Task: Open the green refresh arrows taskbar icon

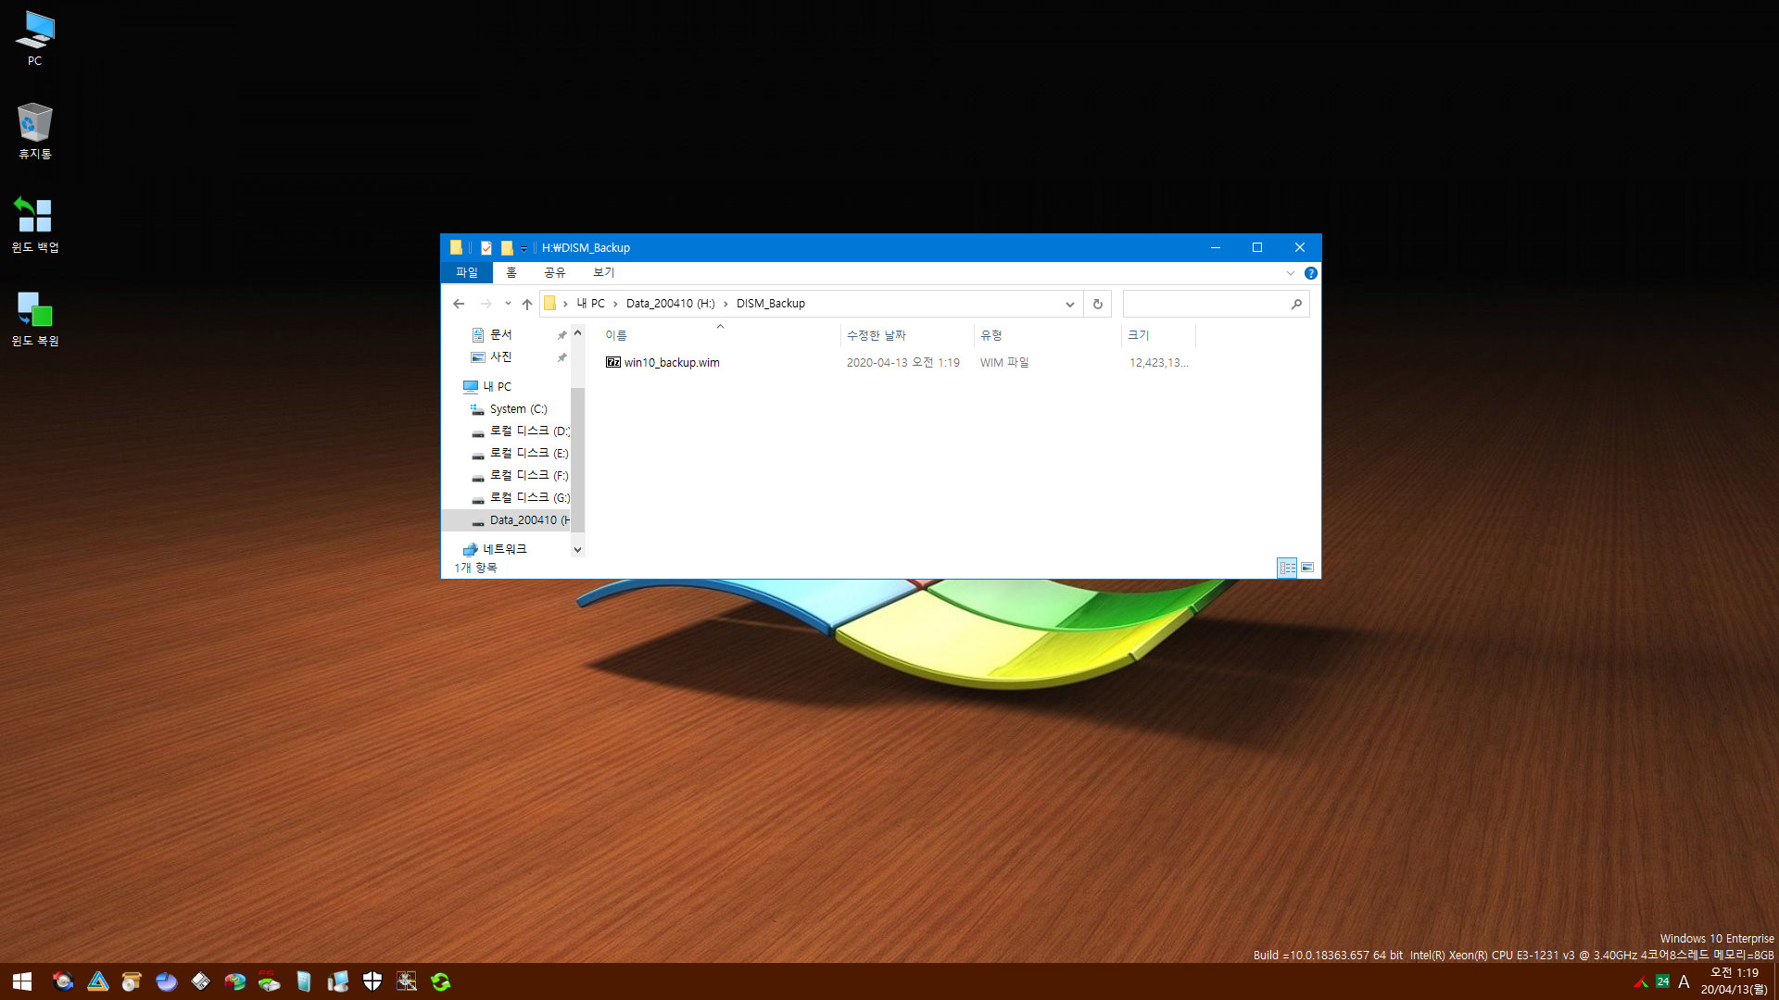Action: click(440, 981)
